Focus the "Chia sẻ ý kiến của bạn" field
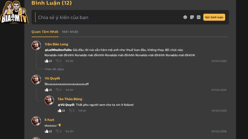 point(108,17)
